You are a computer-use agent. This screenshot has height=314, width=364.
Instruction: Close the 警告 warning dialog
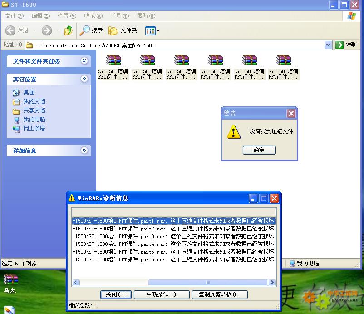291,114
